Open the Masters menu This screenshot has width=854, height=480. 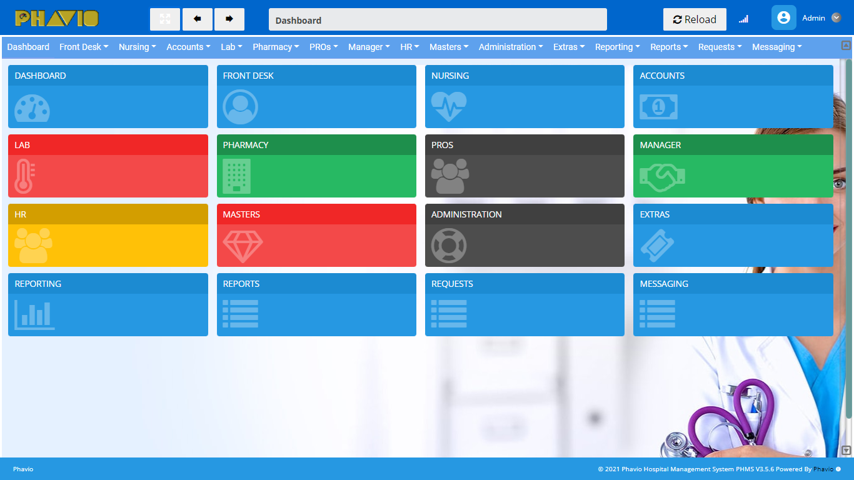(449, 47)
